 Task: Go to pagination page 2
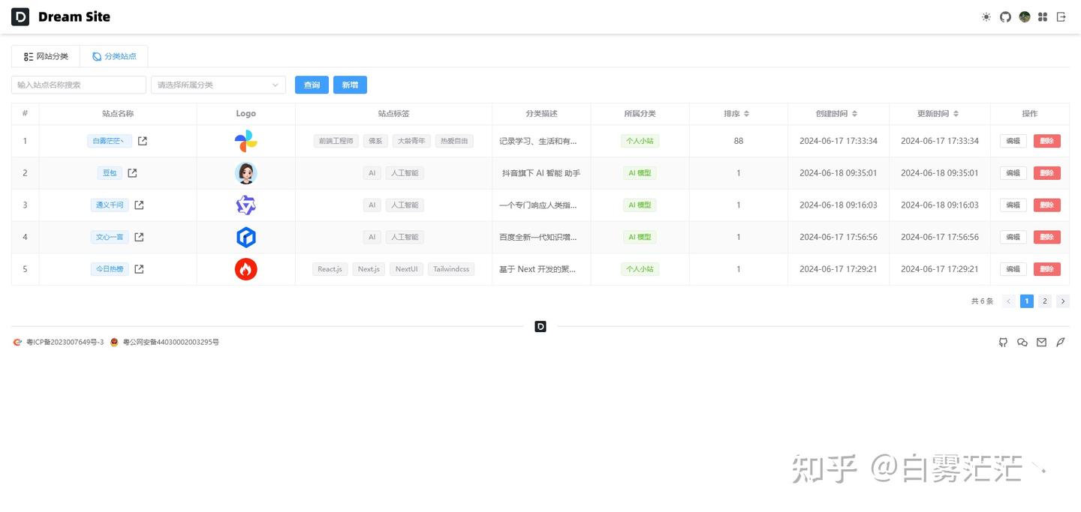(x=1045, y=301)
